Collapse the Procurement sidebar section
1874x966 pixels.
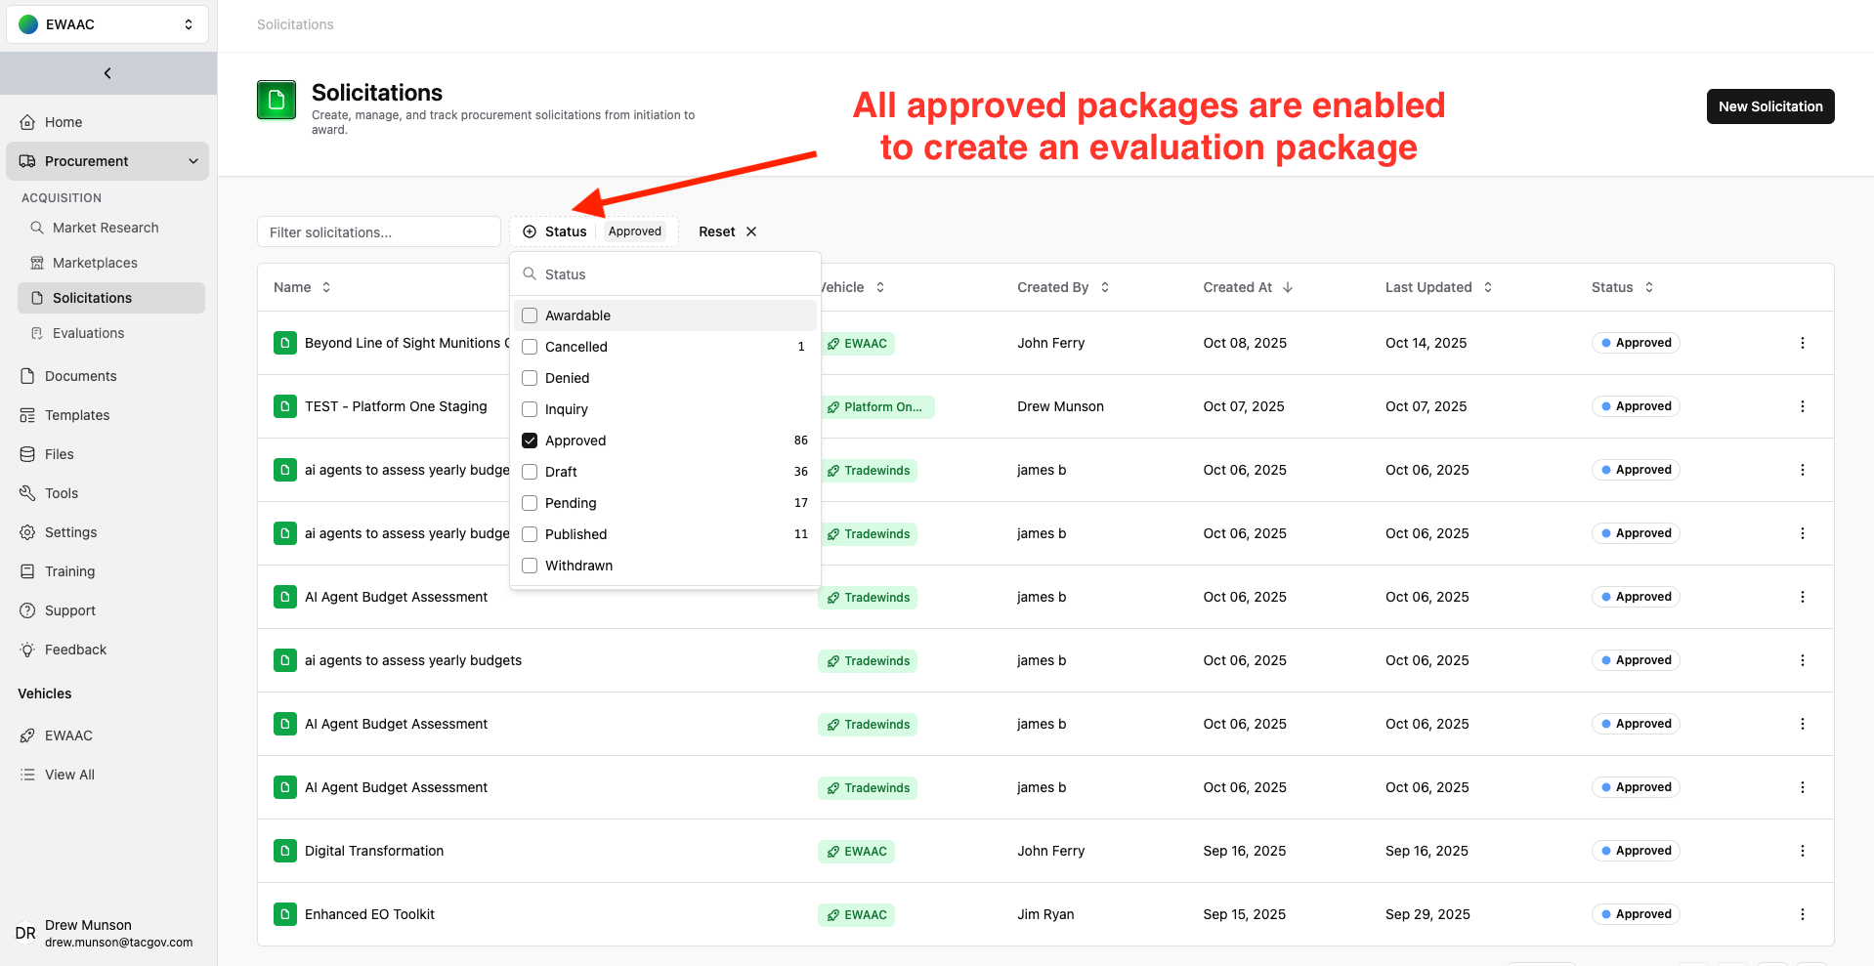click(x=192, y=161)
